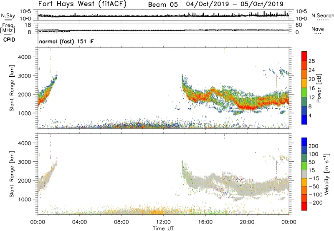
Task: Click the '18' tick on the frequency axis
Action: [28, 25]
